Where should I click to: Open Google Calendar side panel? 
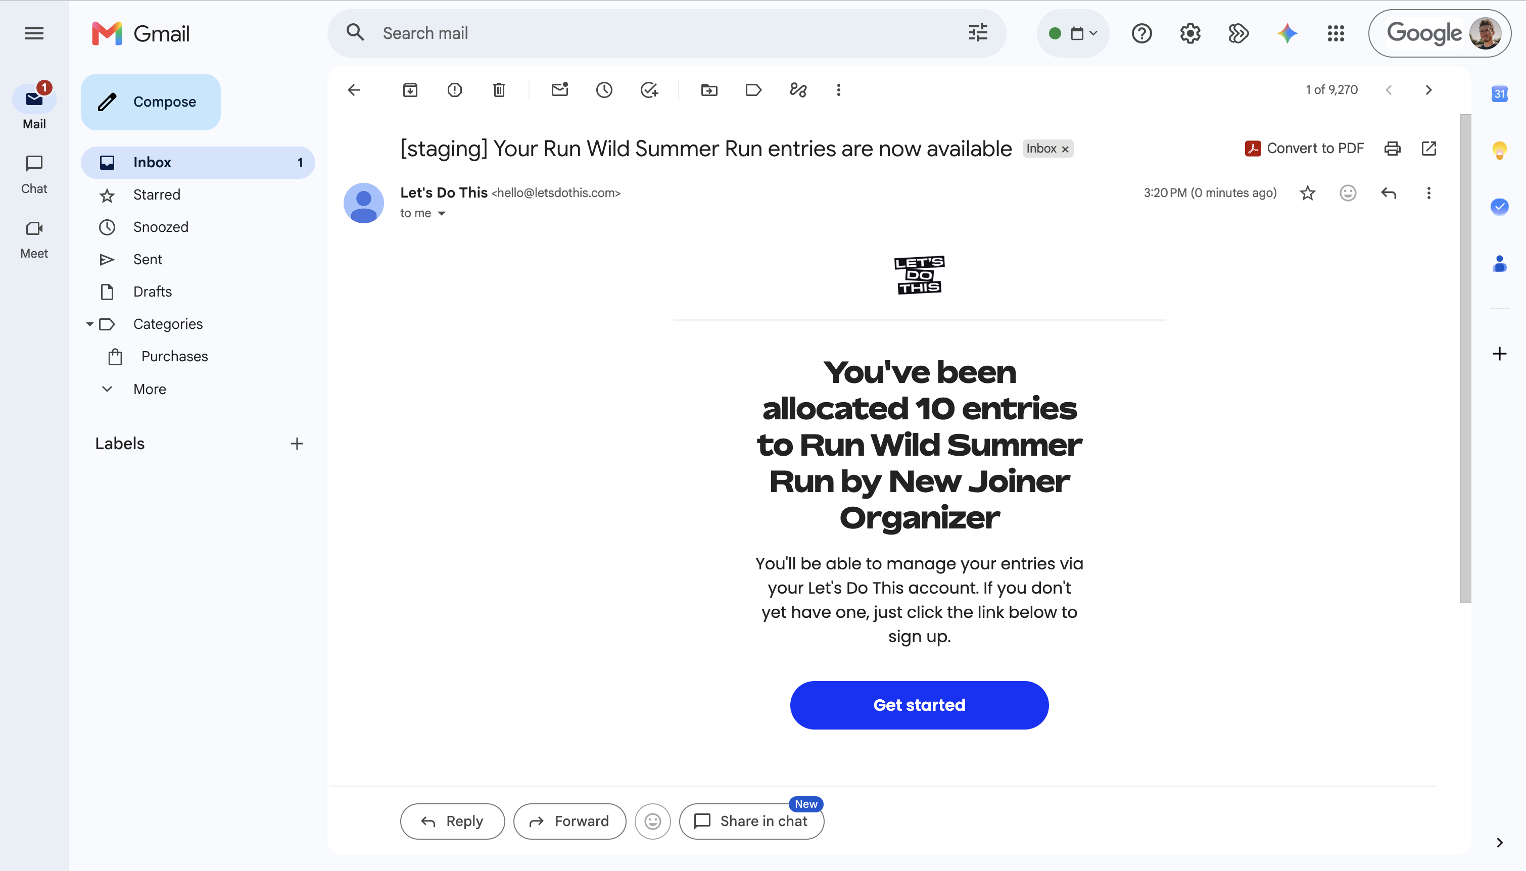click(1500, 94)
